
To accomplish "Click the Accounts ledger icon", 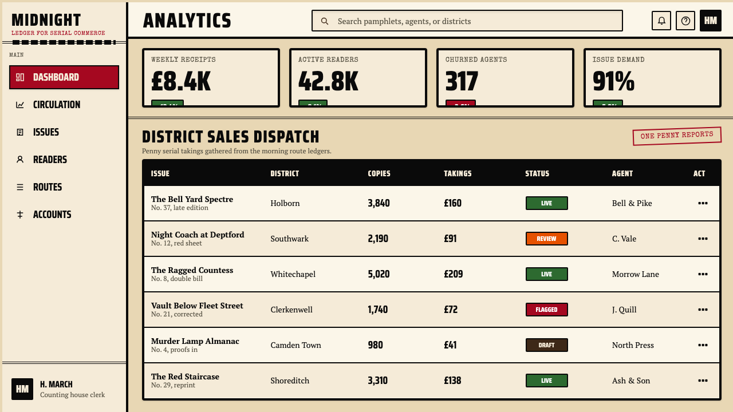I will pyautogui.click(x=20, y=215).
